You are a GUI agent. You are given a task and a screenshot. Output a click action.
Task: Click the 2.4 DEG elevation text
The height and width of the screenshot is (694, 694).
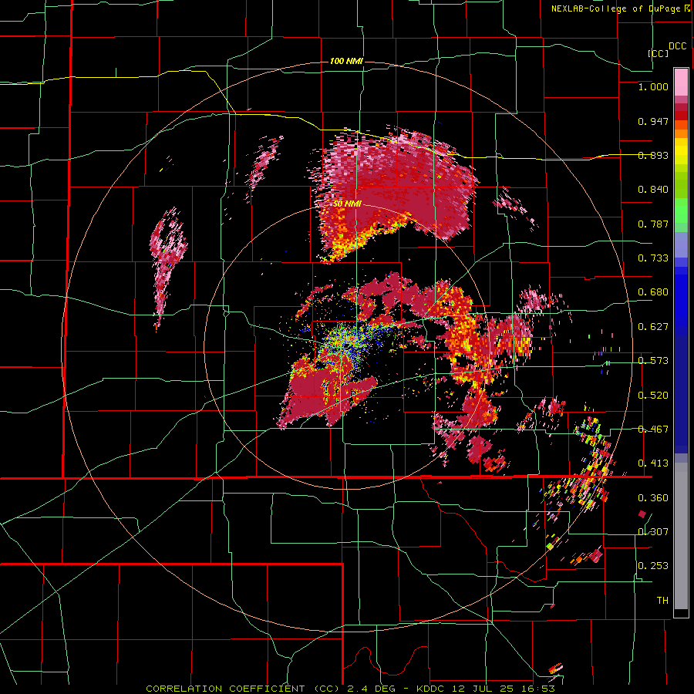pyautogui.click(x=370, y=689)
